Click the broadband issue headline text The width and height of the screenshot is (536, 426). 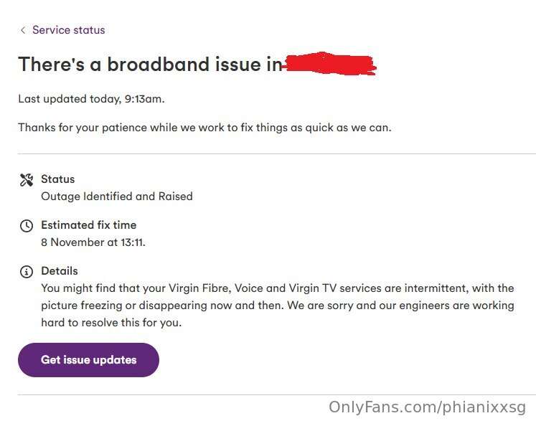(x=150, y=65)
